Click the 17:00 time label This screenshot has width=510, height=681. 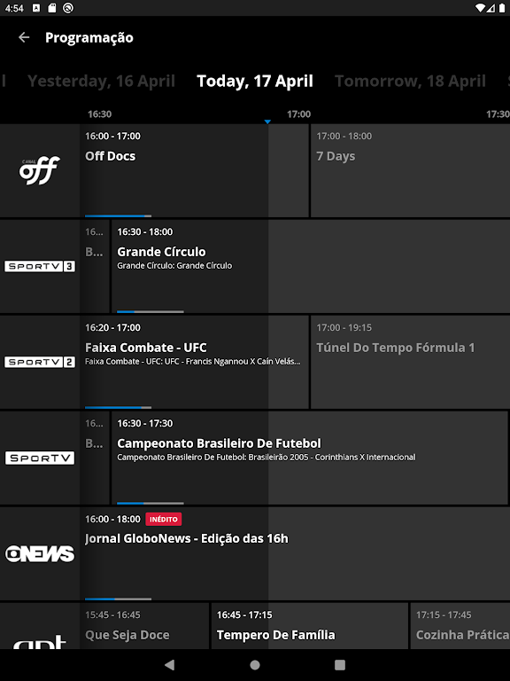[x=298, y=114]
